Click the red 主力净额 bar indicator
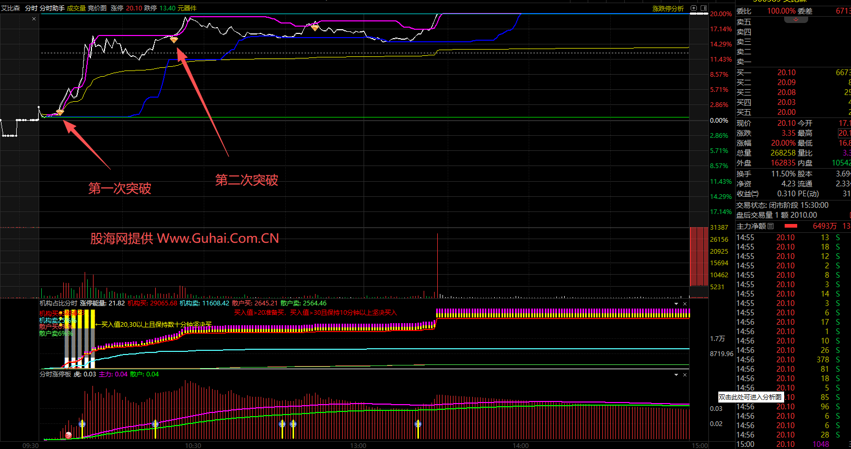This screenshot has width=851, height=449. click(791, 226)
